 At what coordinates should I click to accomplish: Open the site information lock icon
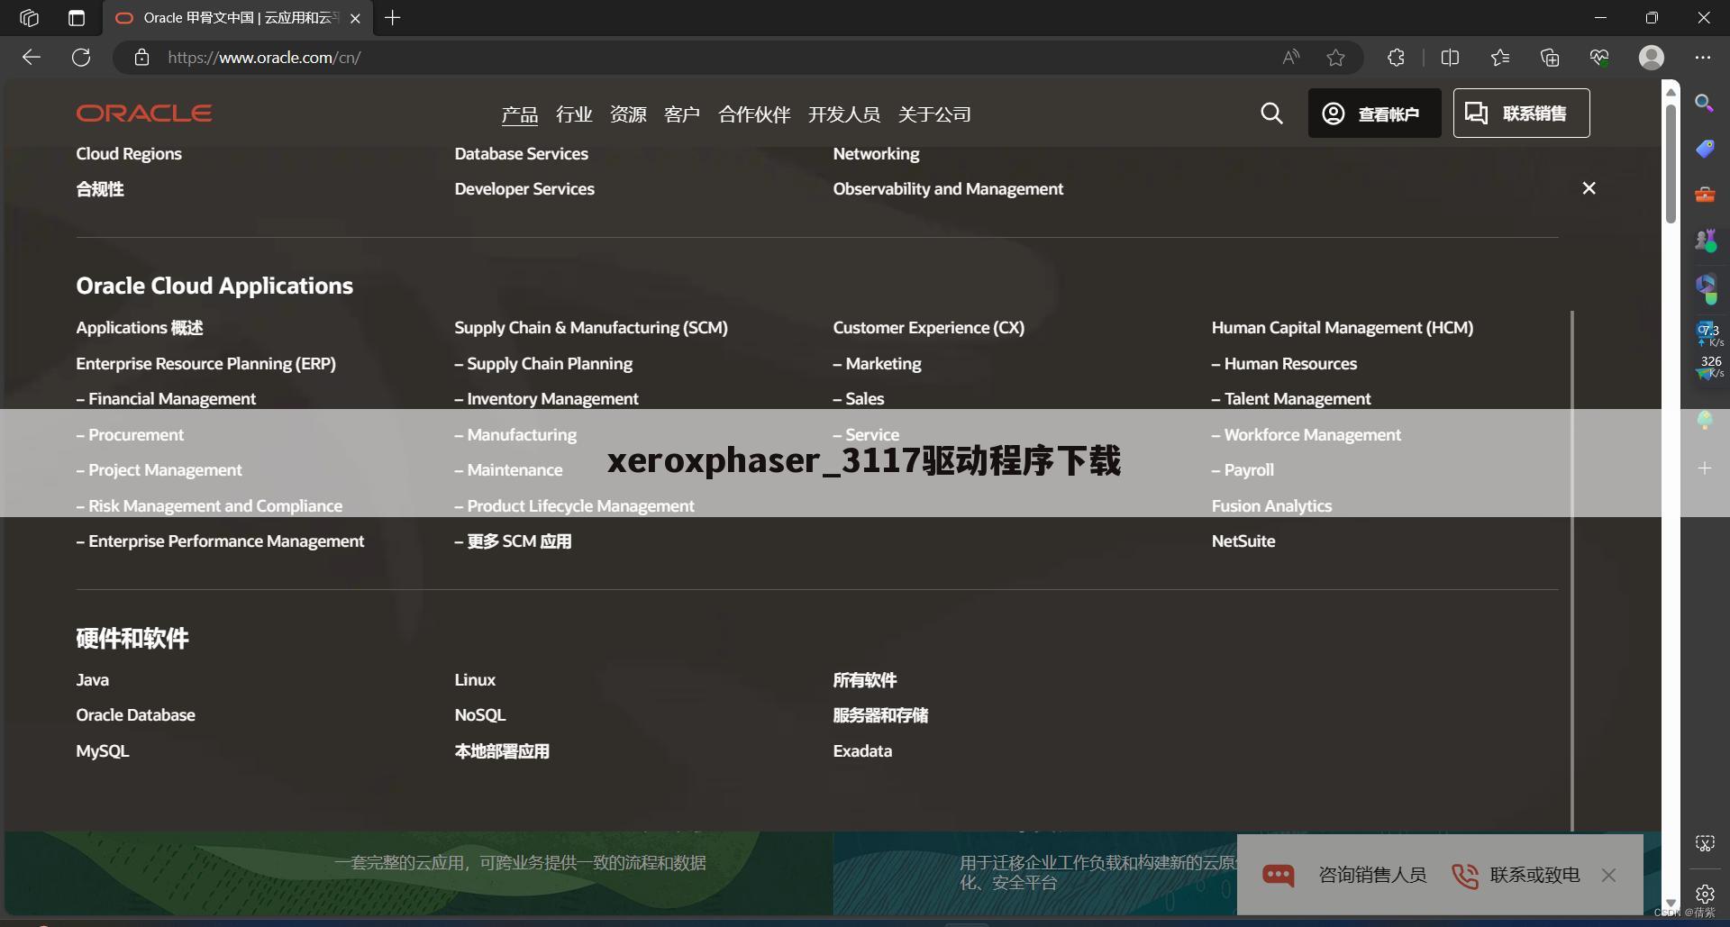pyautogui.click(x=141, y=58)
